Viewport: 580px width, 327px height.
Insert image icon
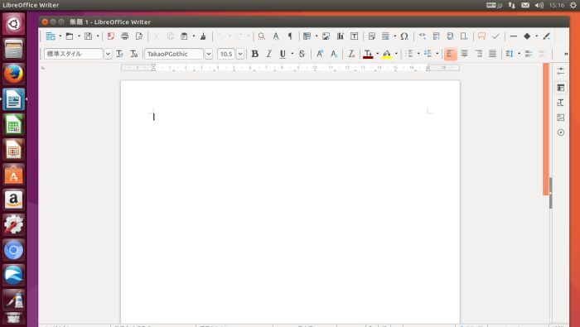326,36
